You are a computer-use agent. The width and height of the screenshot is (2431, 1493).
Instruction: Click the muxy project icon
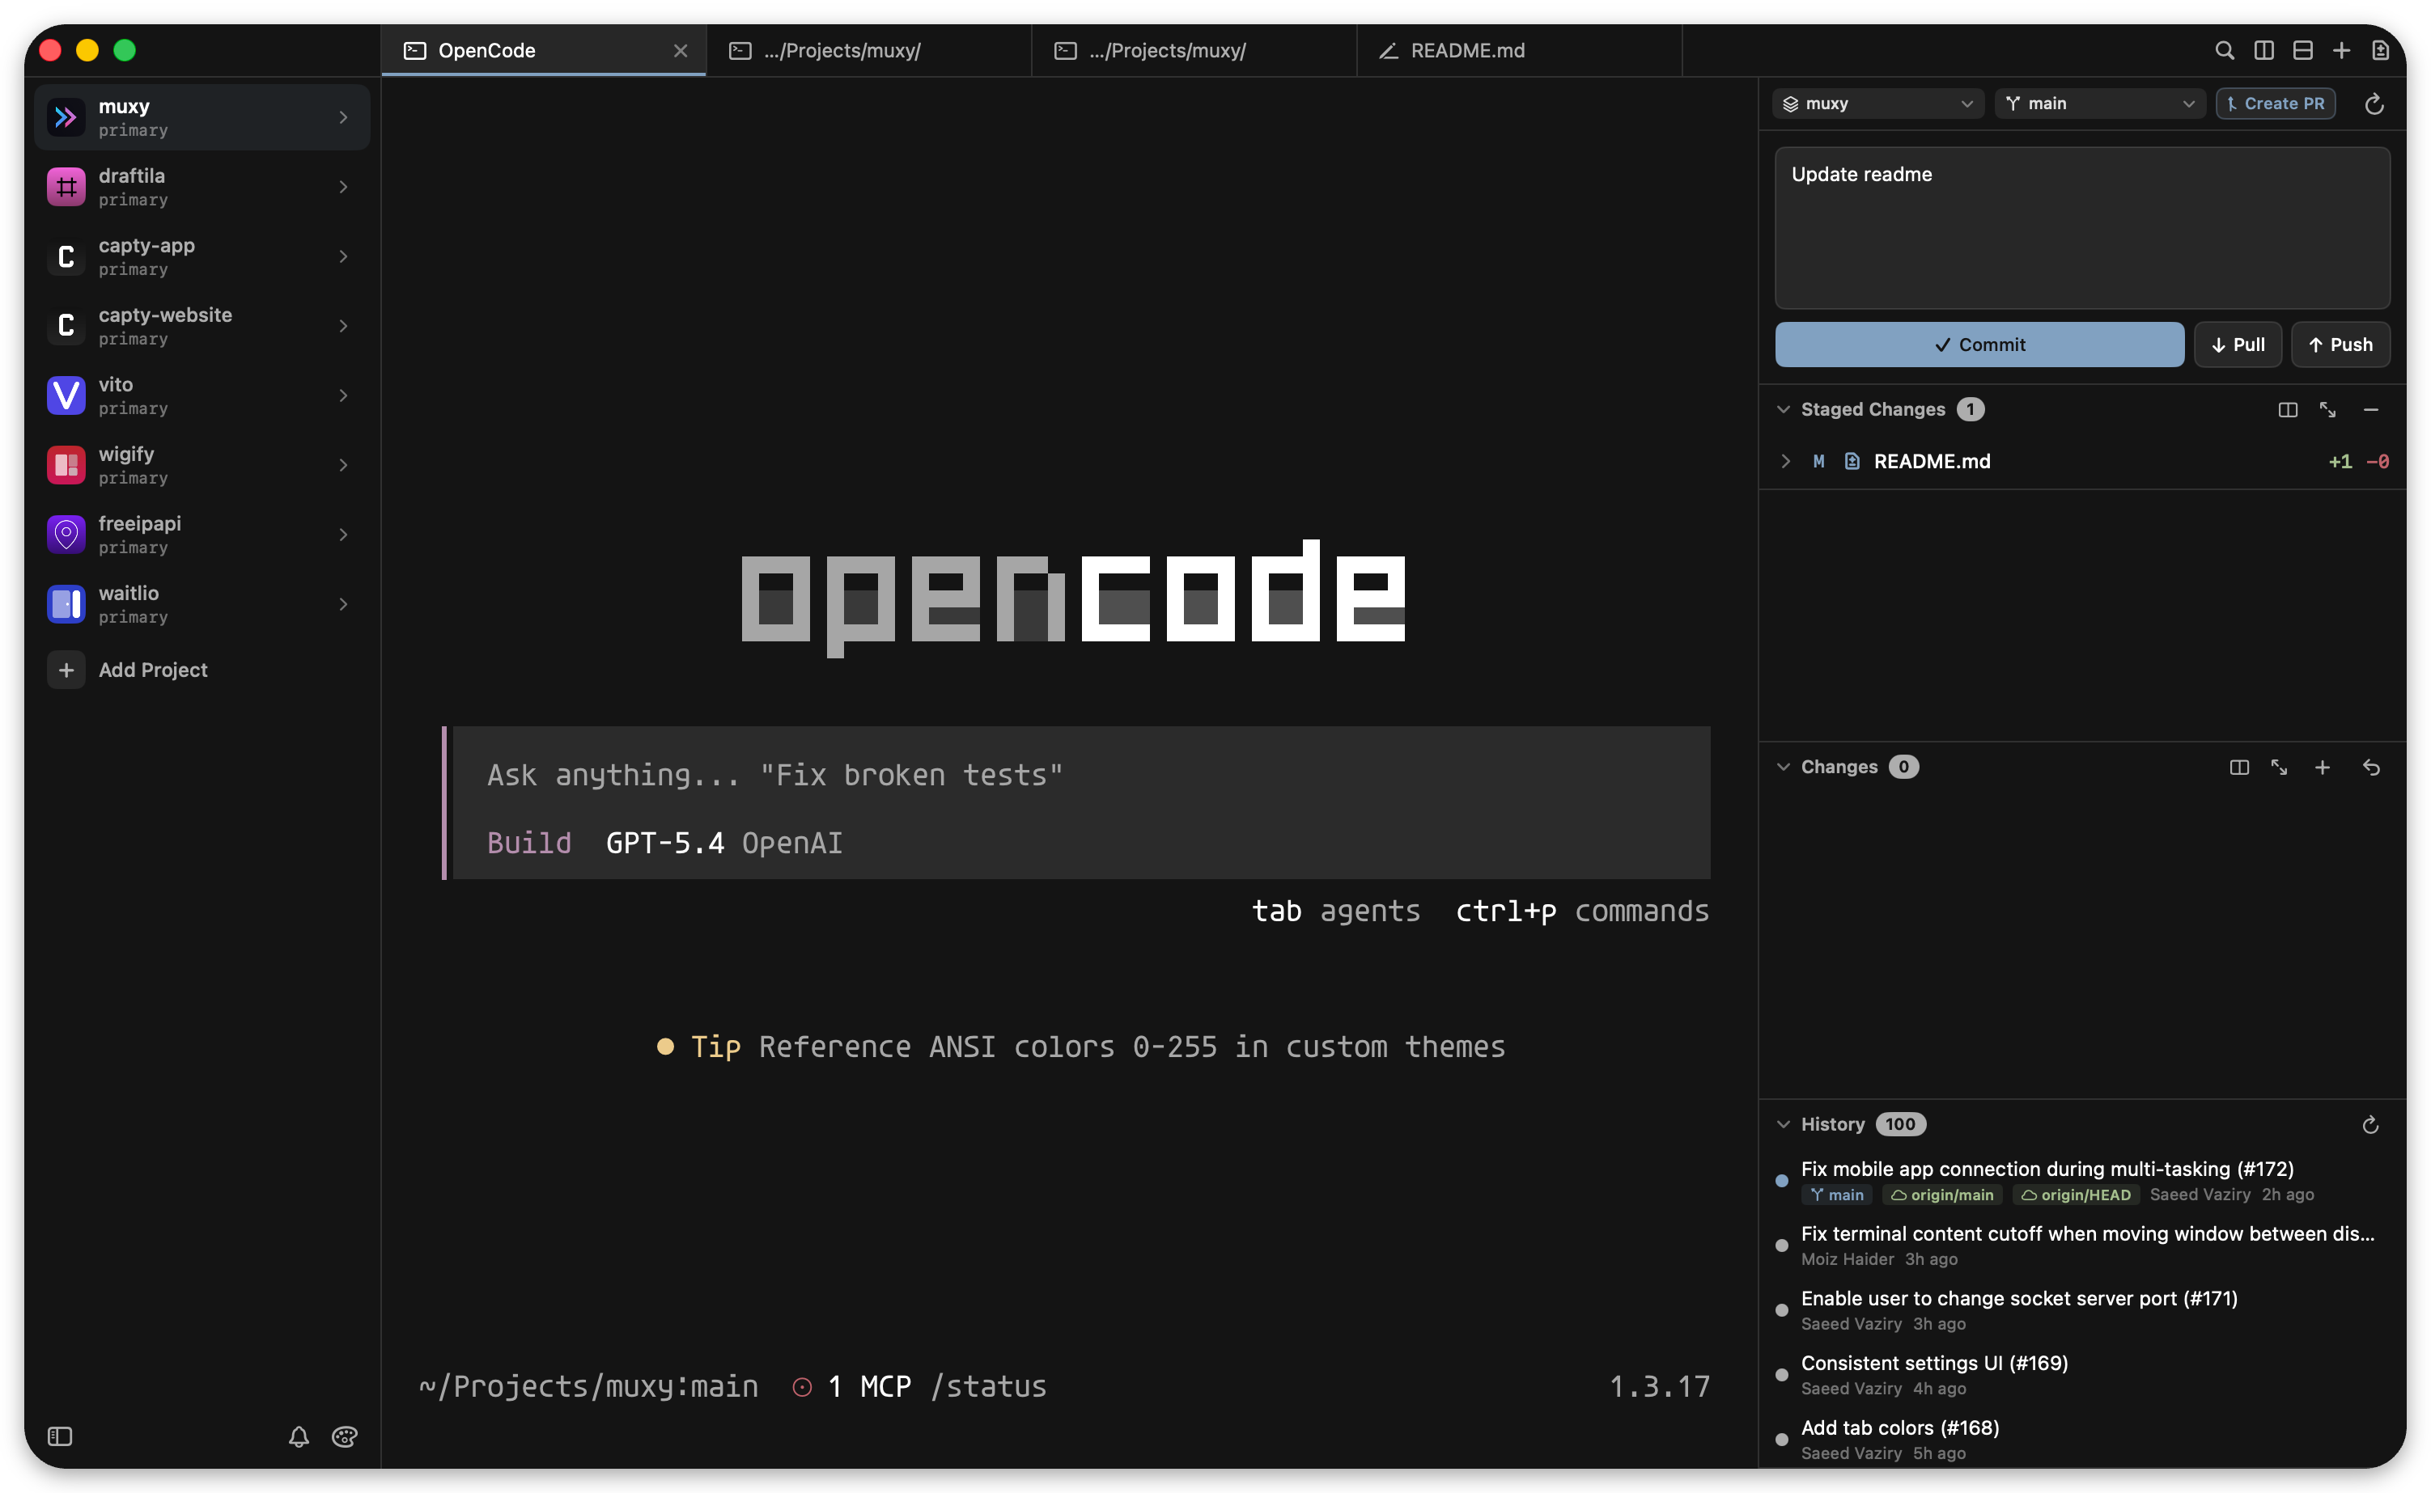tap(66, 117)
